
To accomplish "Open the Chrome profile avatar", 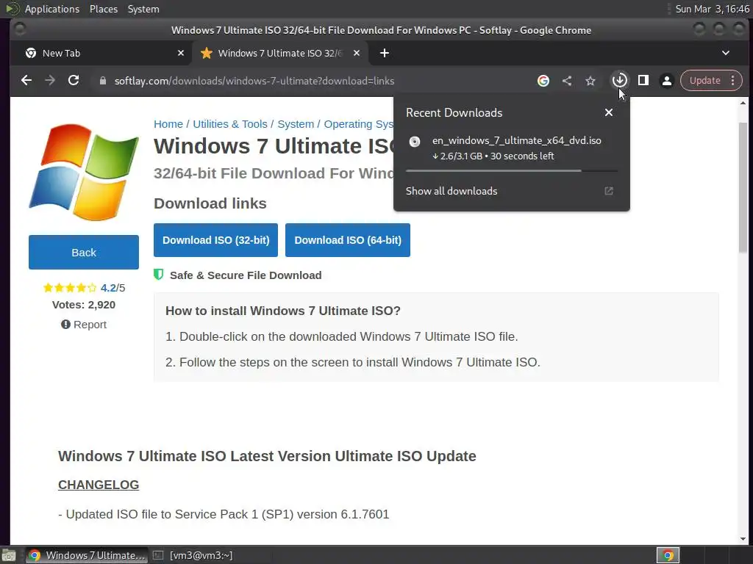I will [x=666, y=81].
